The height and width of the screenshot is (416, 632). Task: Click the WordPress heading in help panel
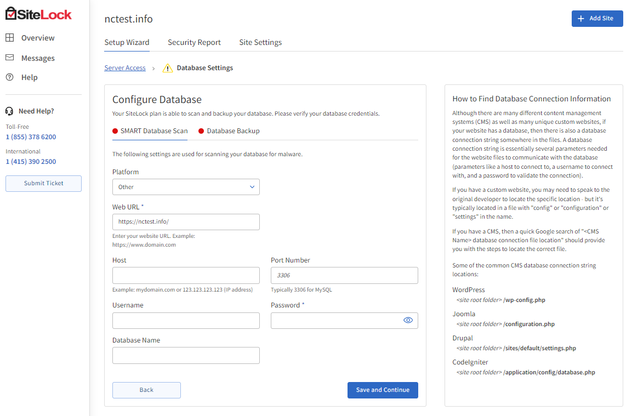(468, 290)
